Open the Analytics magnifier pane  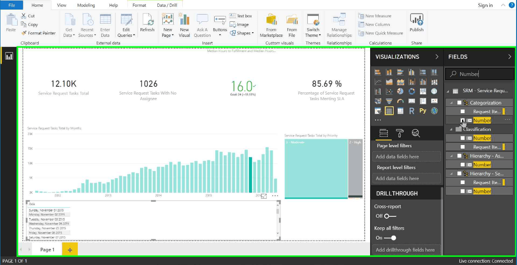pyautogui.click(x=416, y=133)
